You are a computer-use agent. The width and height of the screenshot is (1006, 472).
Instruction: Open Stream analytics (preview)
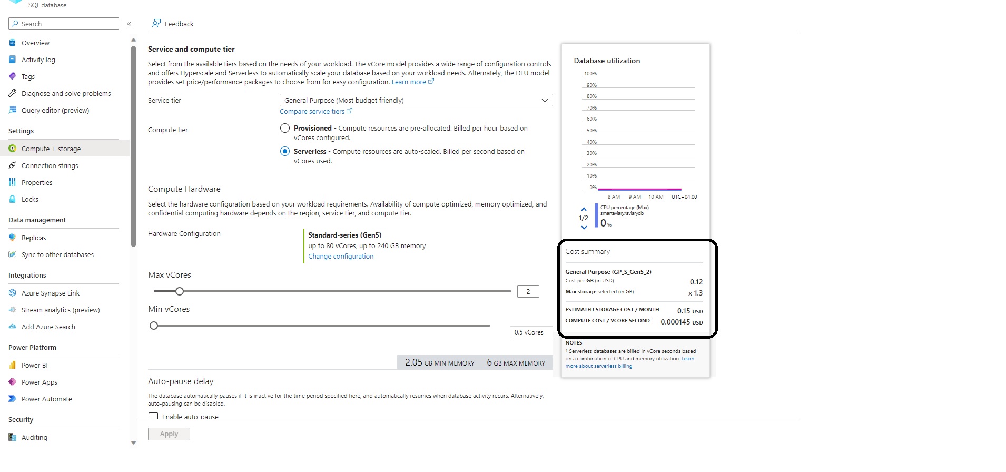pos(61,310)
